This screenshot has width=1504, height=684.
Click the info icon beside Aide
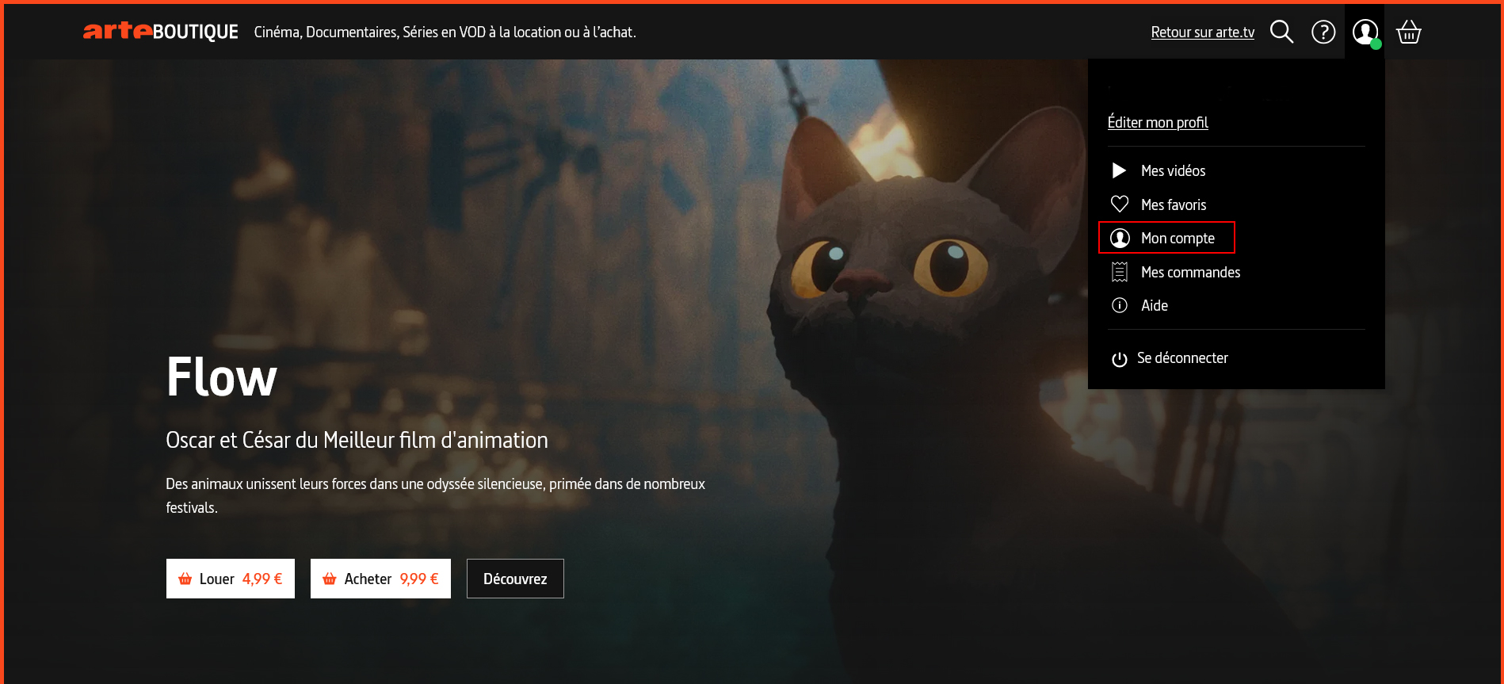[x=1119, y=305]
